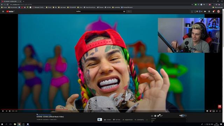Select the 6IX9INE GOOBA browser tab
224x126 pixels.
(11, 1)
